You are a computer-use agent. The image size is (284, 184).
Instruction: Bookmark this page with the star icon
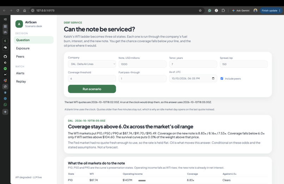[200, 11]
